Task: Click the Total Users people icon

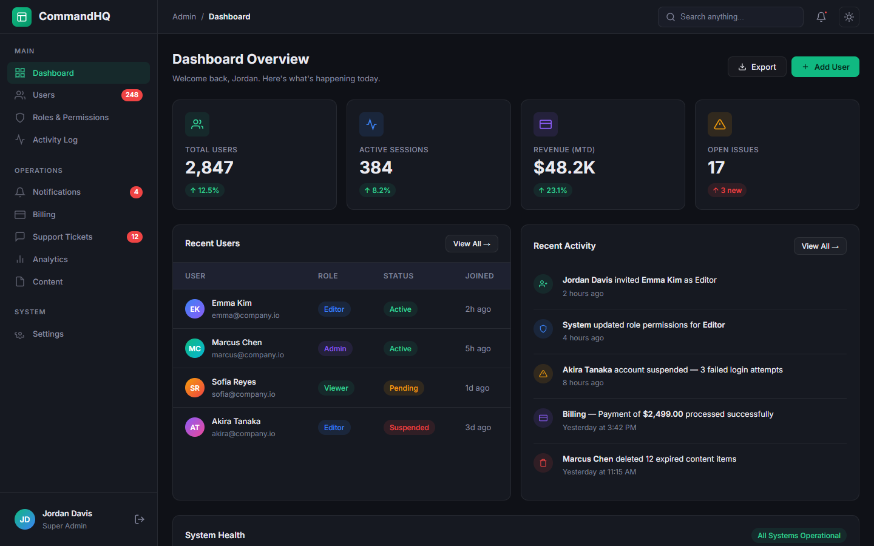Action: click(x=197, y=124)
